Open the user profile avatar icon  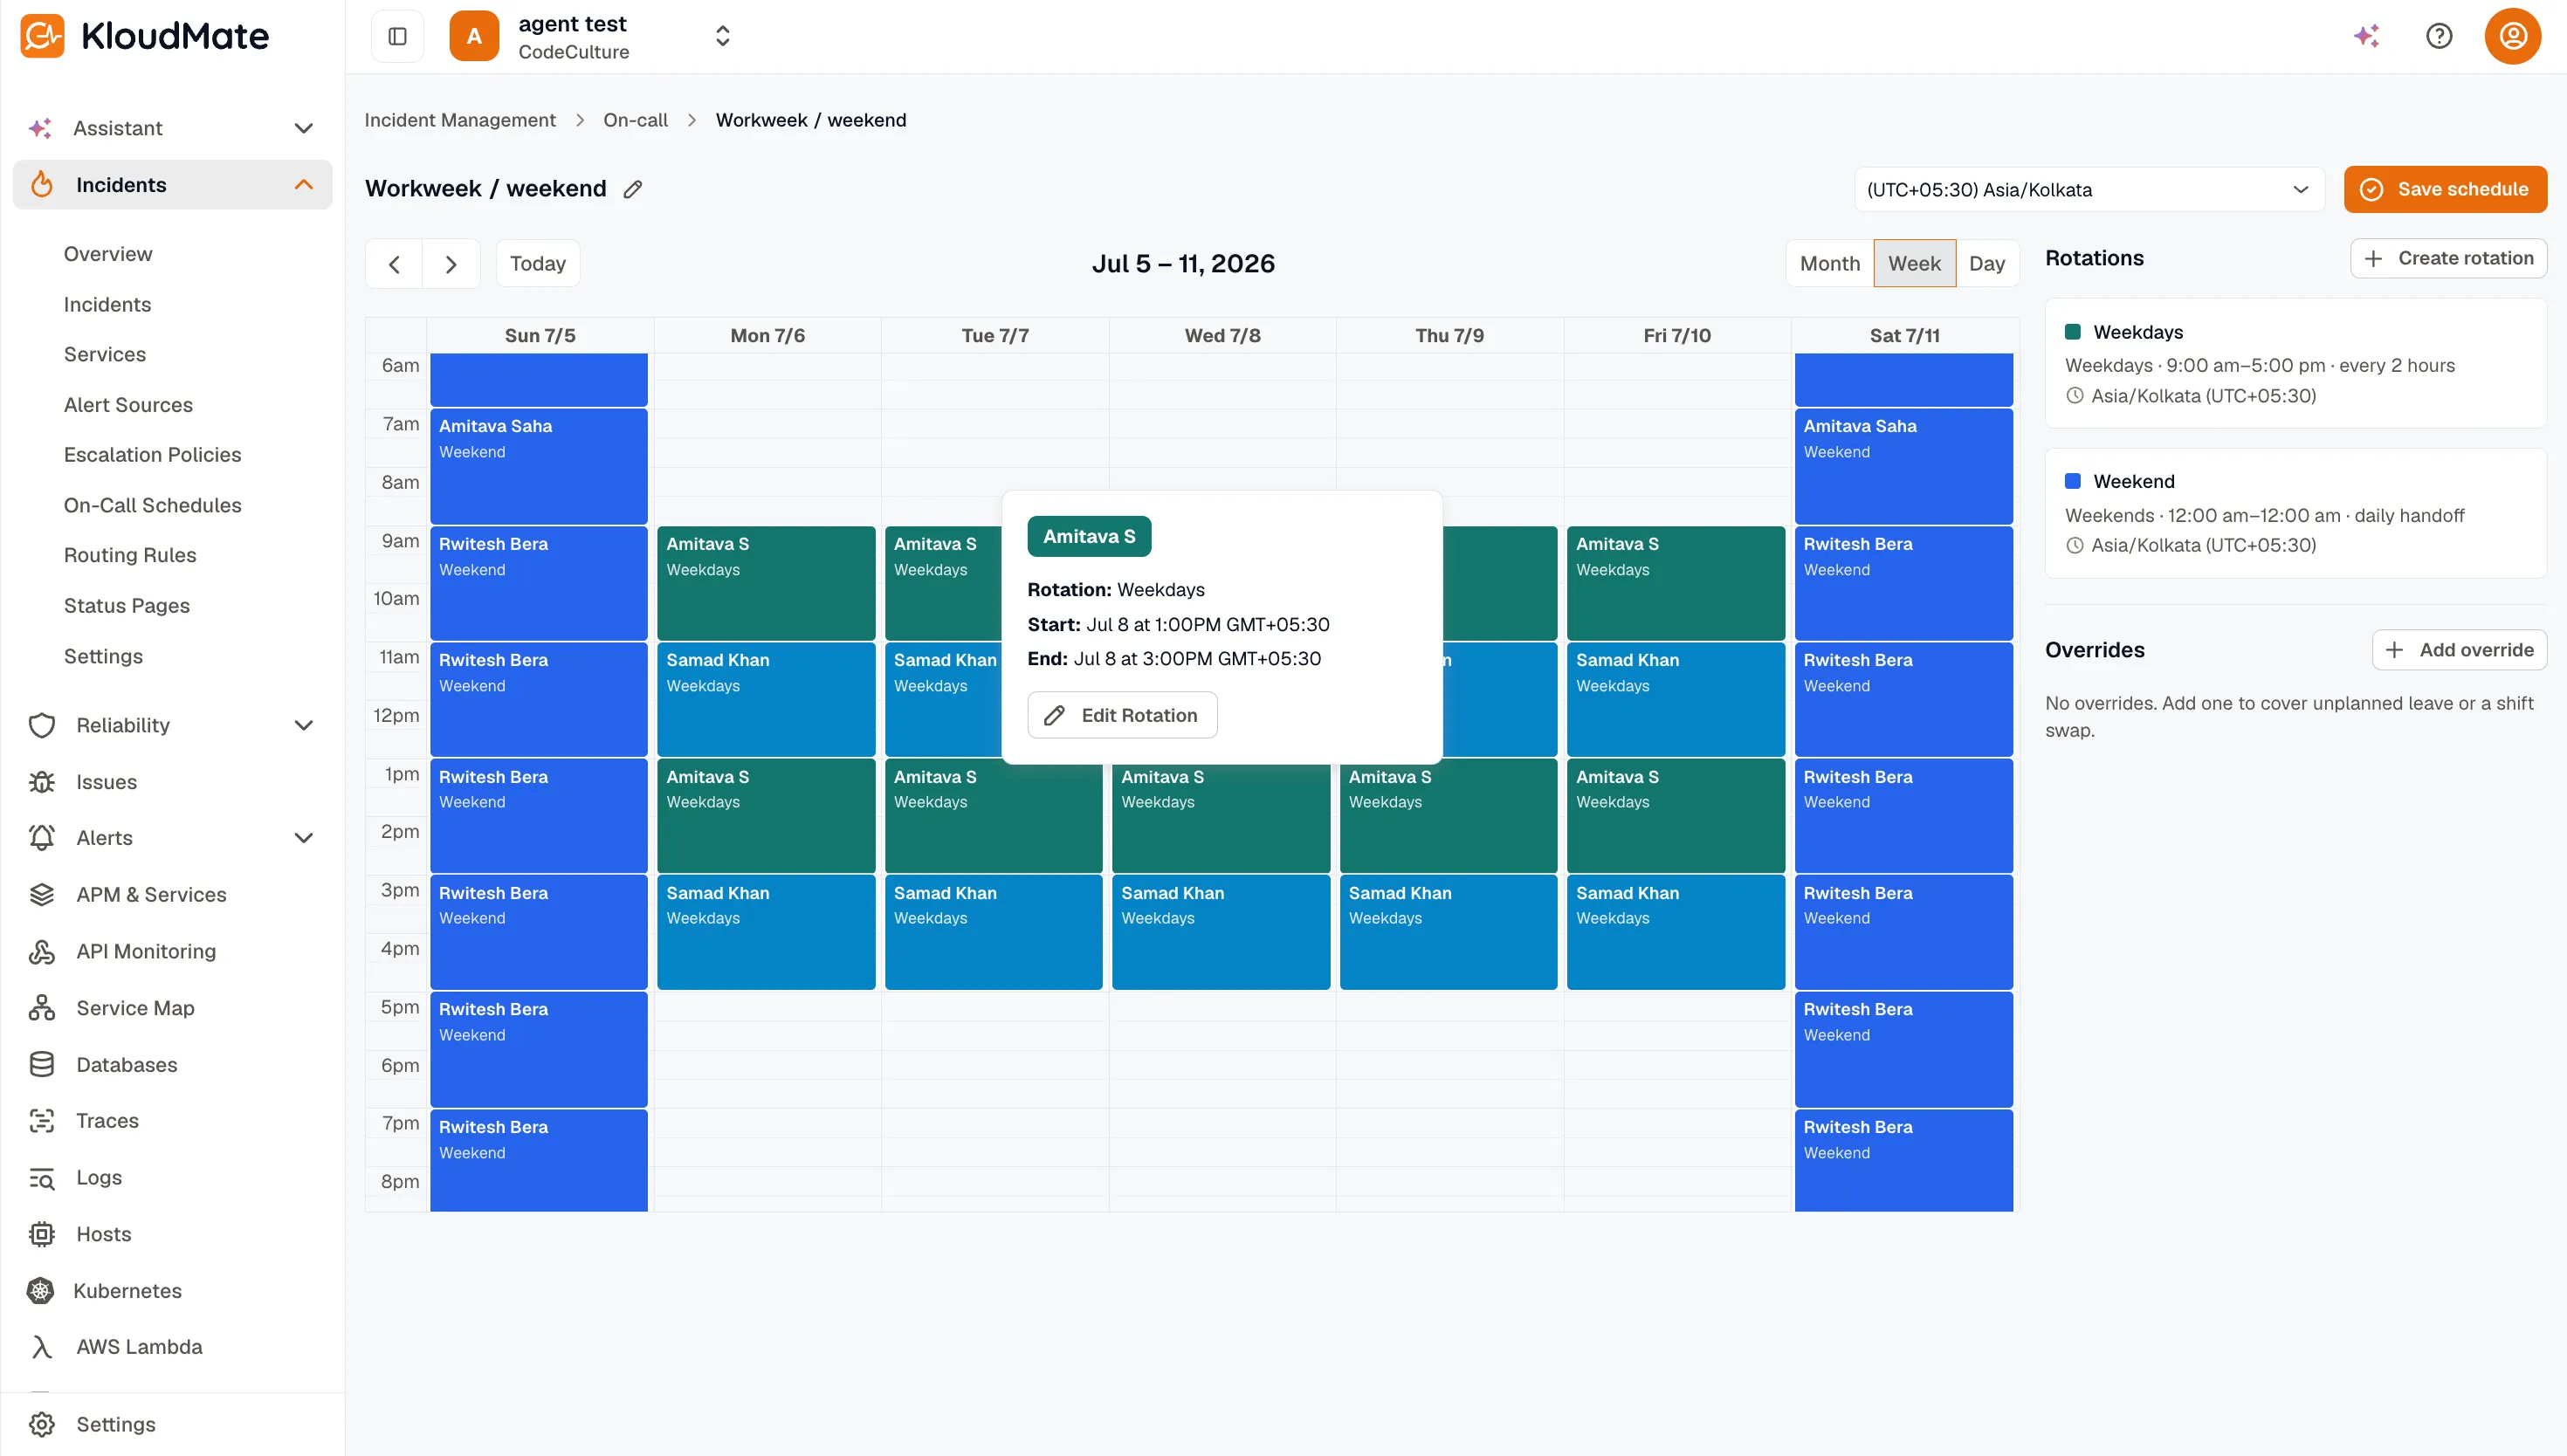(x=2512, y=36)
